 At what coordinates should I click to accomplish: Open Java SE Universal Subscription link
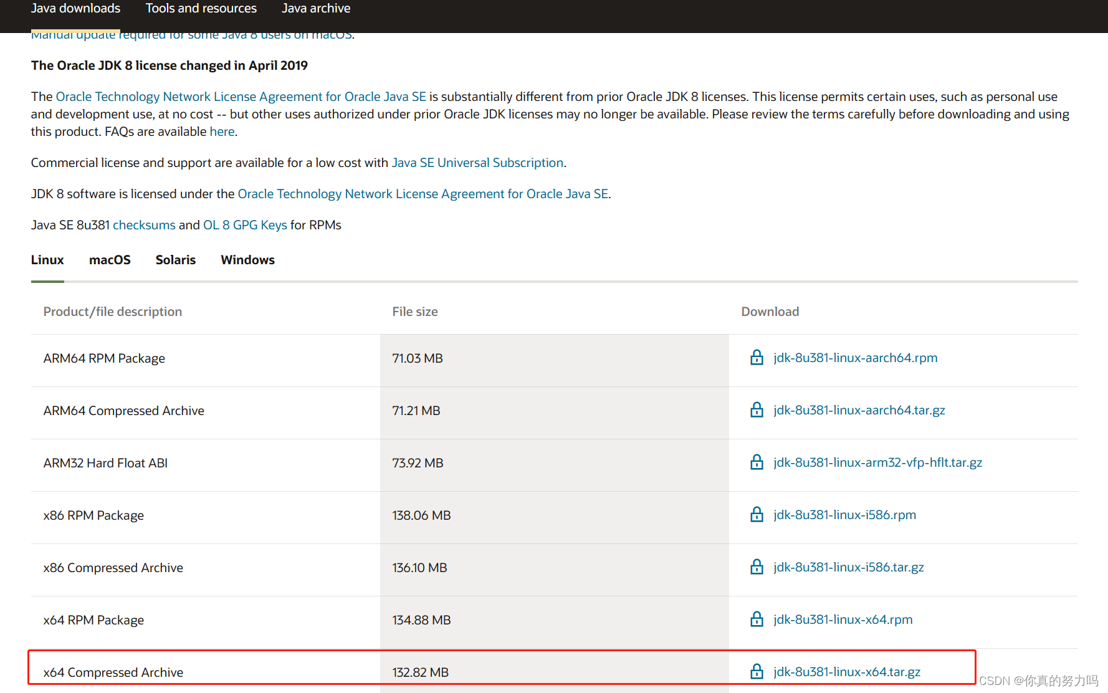click(477, 163)
